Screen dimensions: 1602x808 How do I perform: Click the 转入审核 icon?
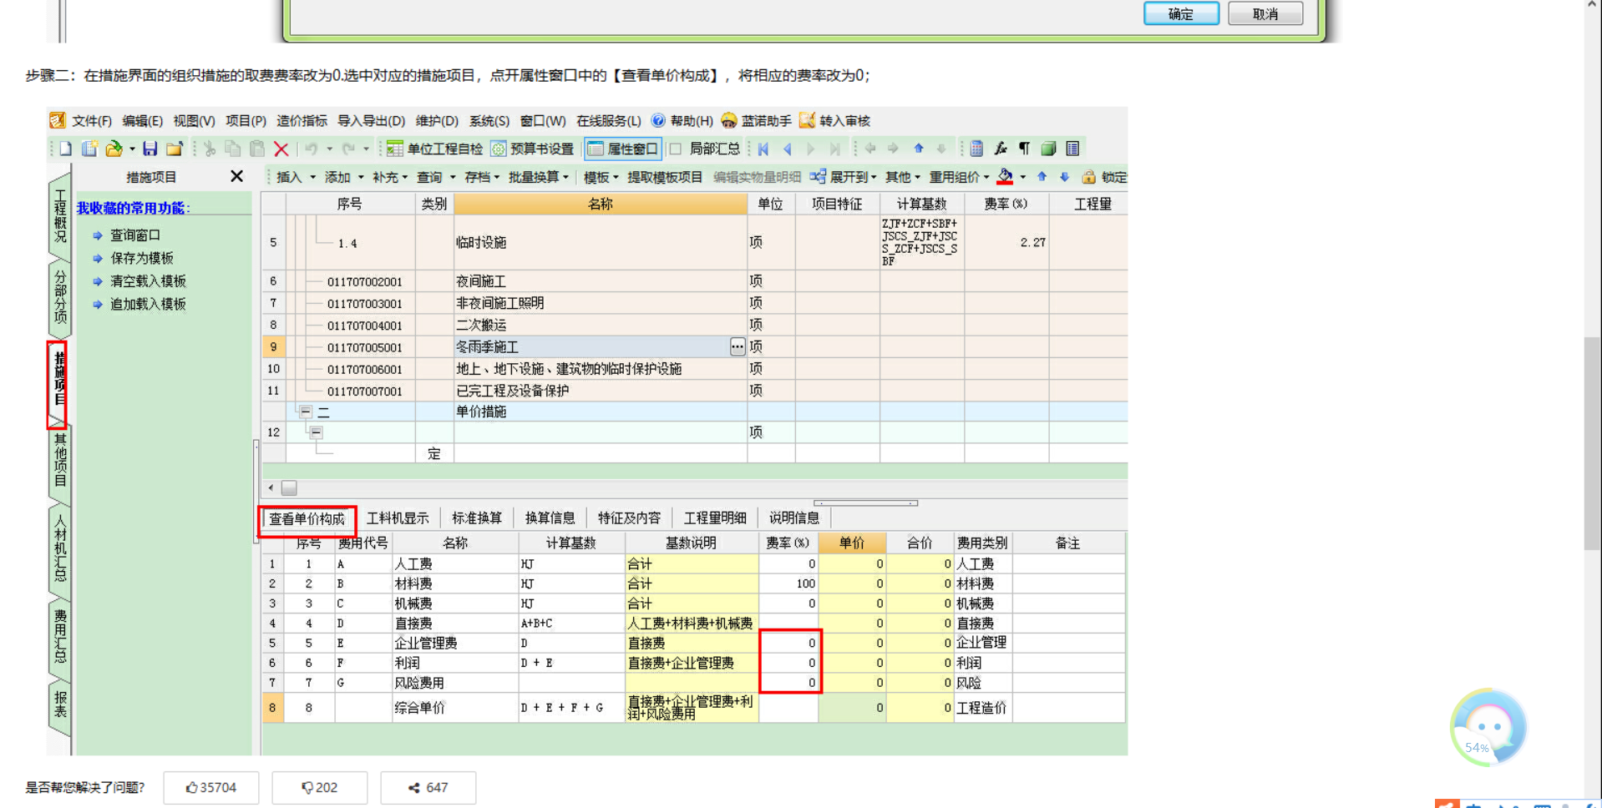tap(834, 121)
